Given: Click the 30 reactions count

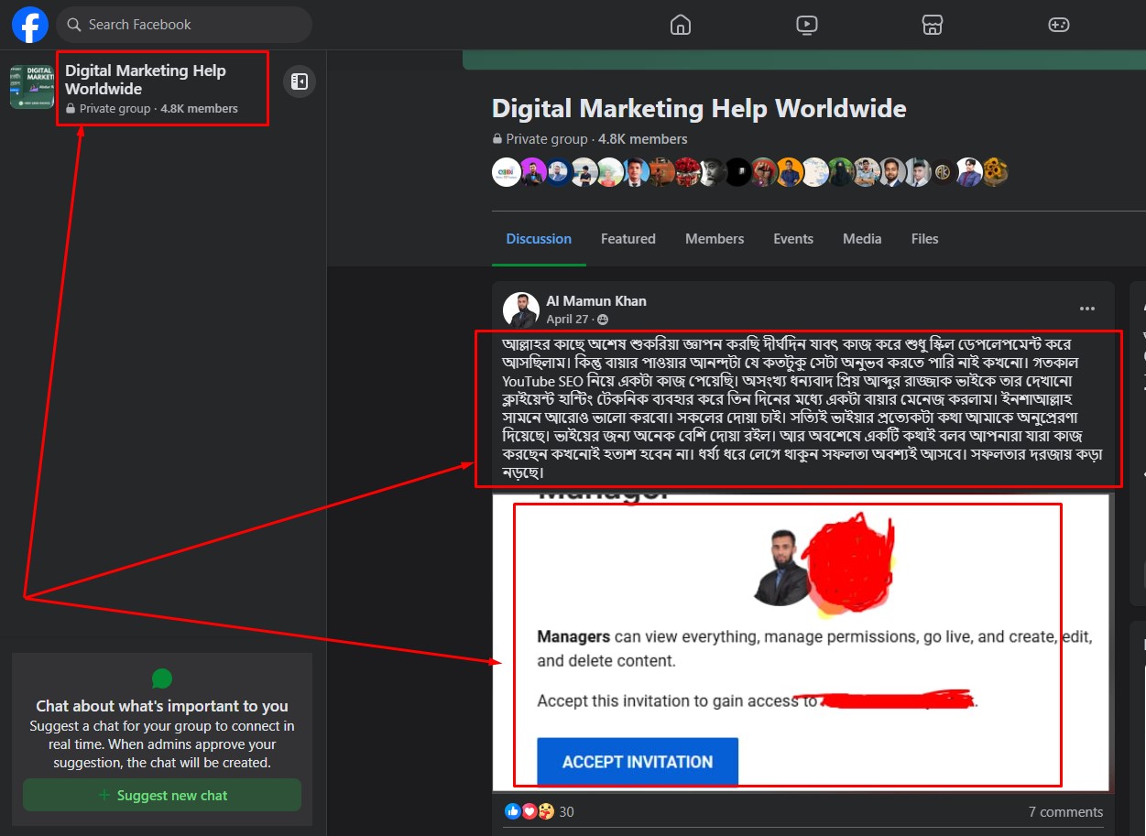Looking at the screenshot, I should 567,812.
